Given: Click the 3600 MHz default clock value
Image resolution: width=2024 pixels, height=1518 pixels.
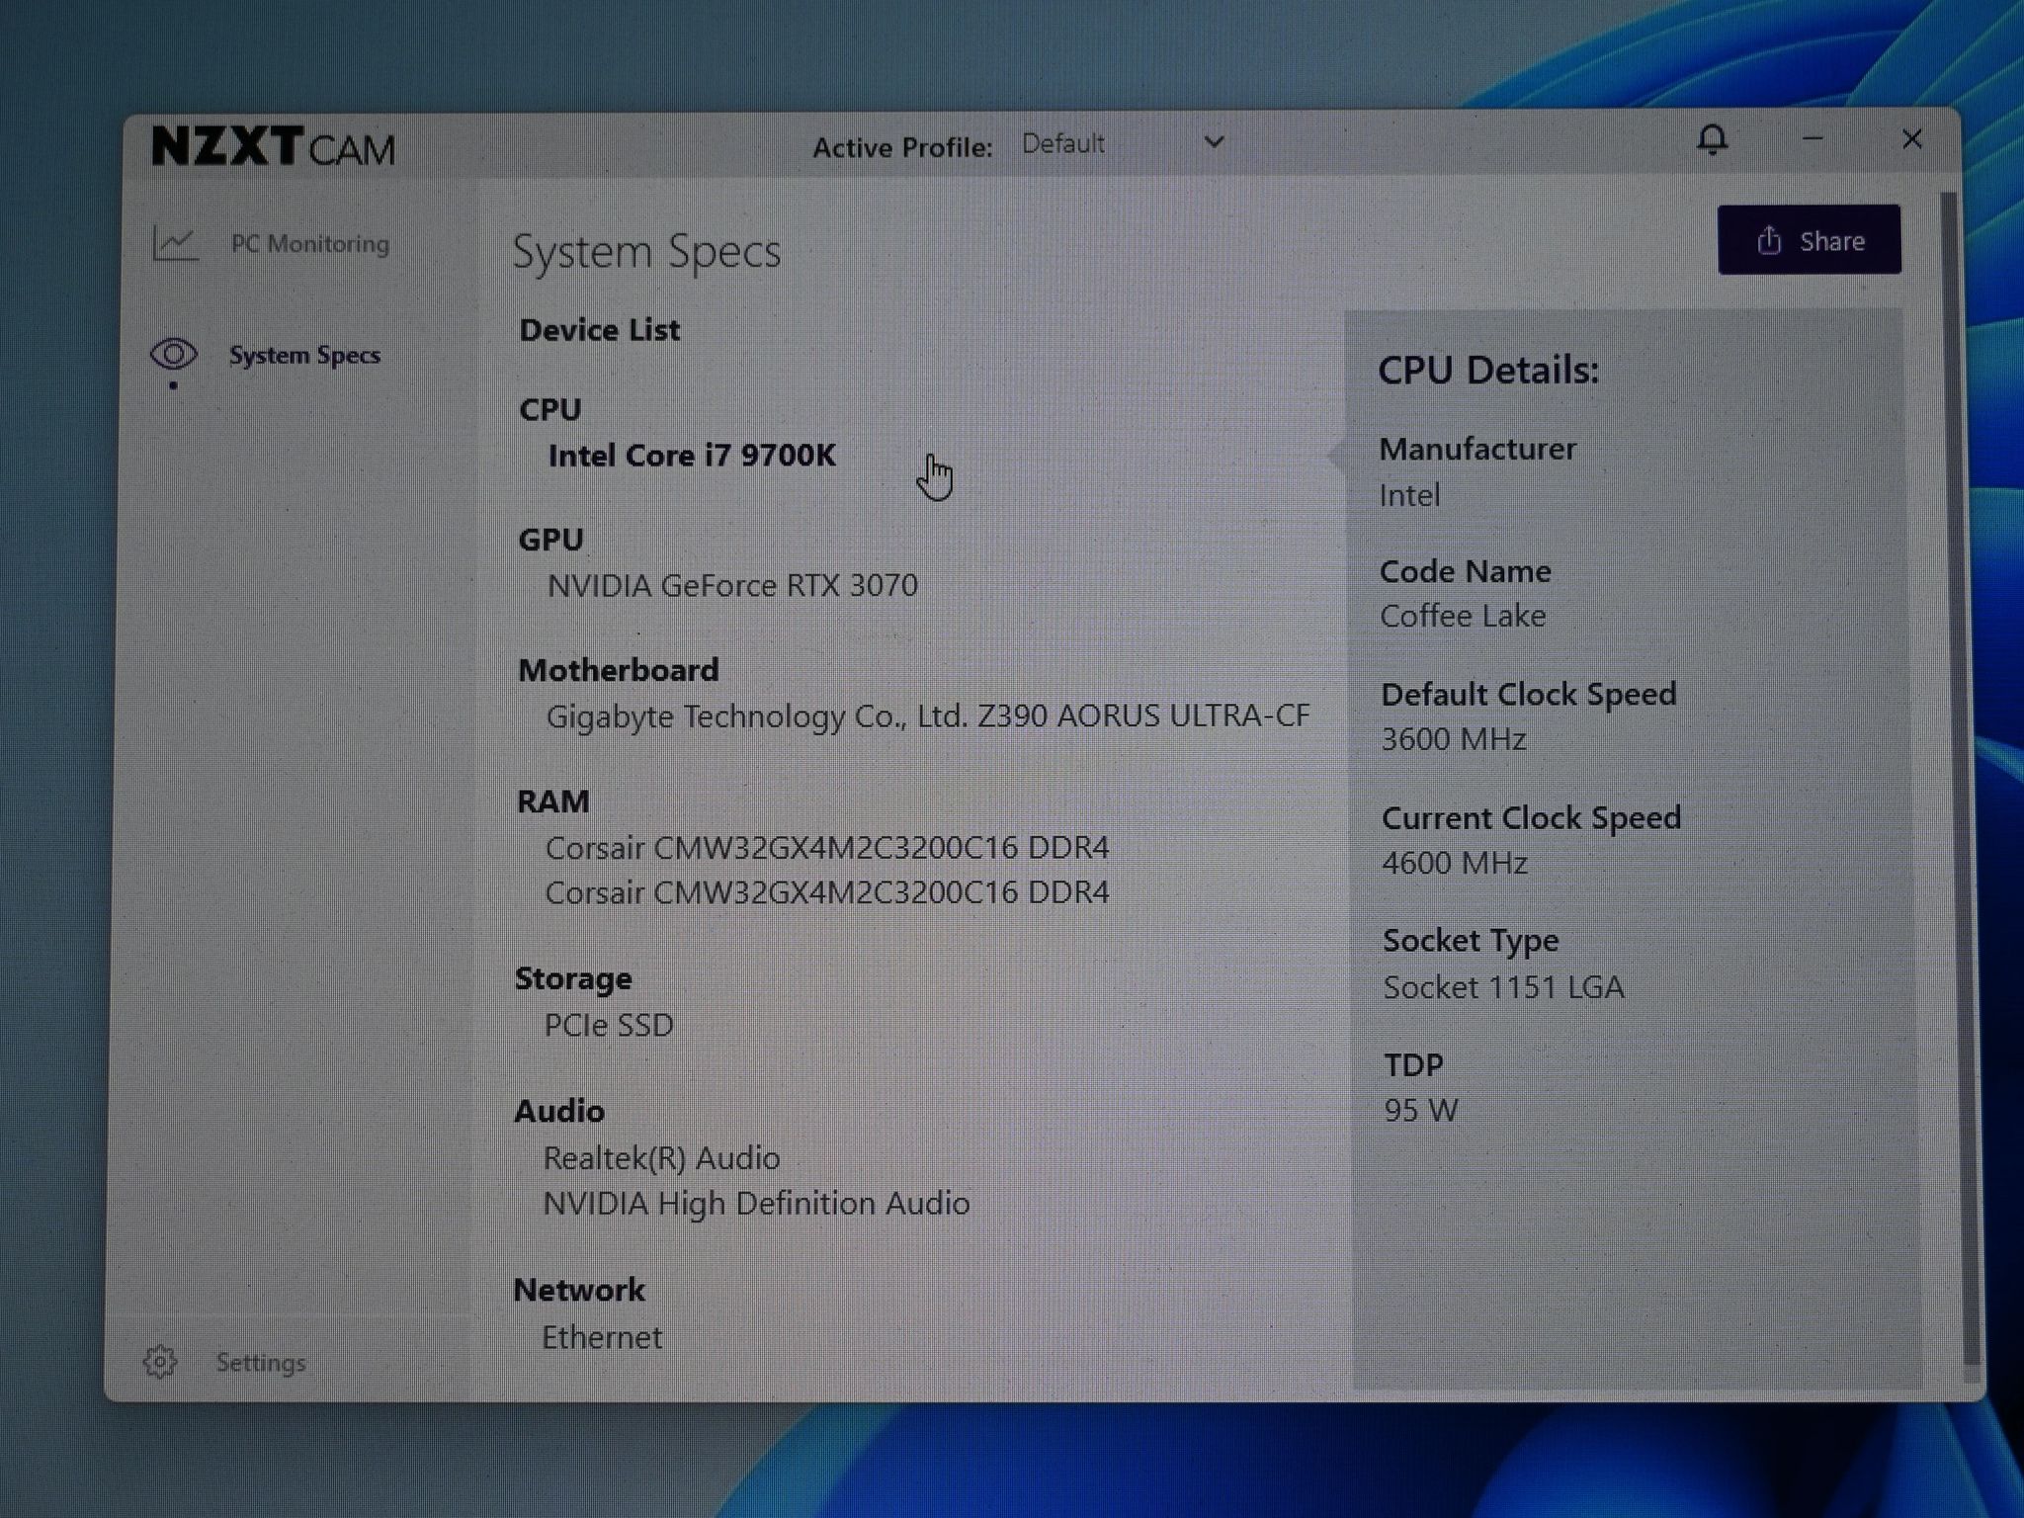Looking at the screenshot, I should tap(1454, 739).
